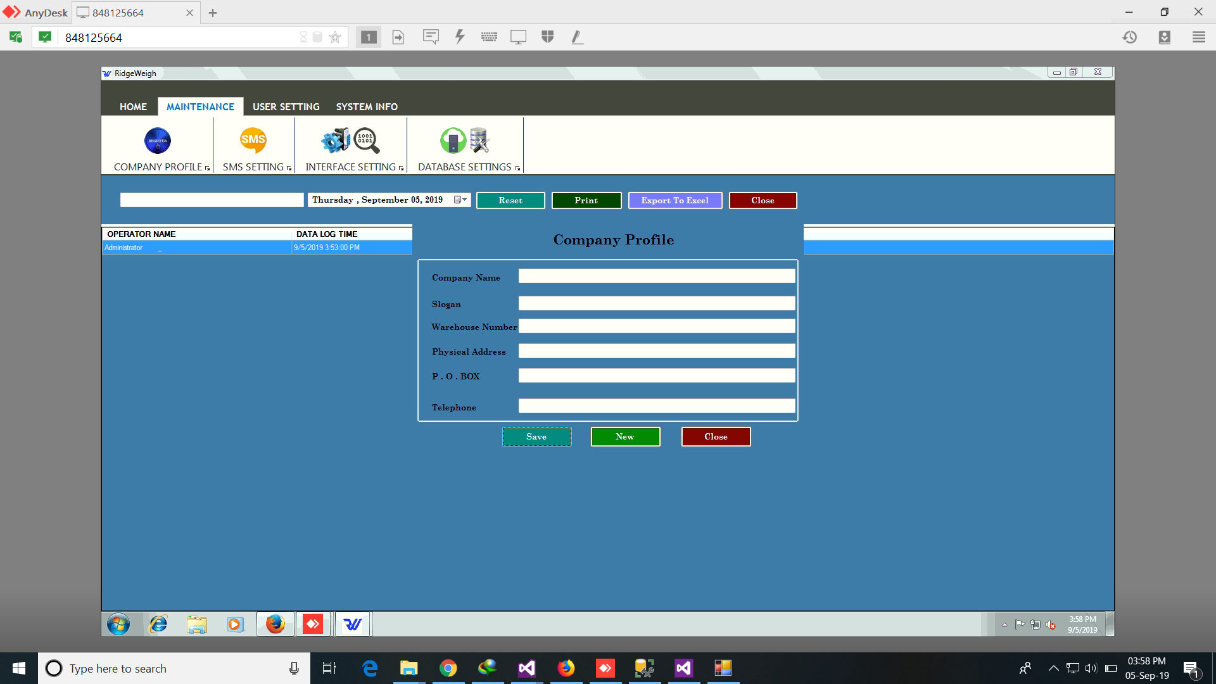Image resolution: width=1216 pixels, height=684 pixels.
Task: Expand the Company Profile dialog launcher arrow
Action: (x=208, y=168)
